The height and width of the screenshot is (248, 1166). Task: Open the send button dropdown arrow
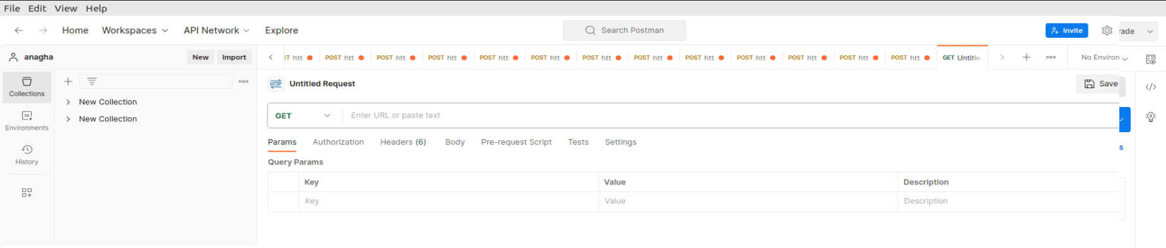pos(1122,120)
